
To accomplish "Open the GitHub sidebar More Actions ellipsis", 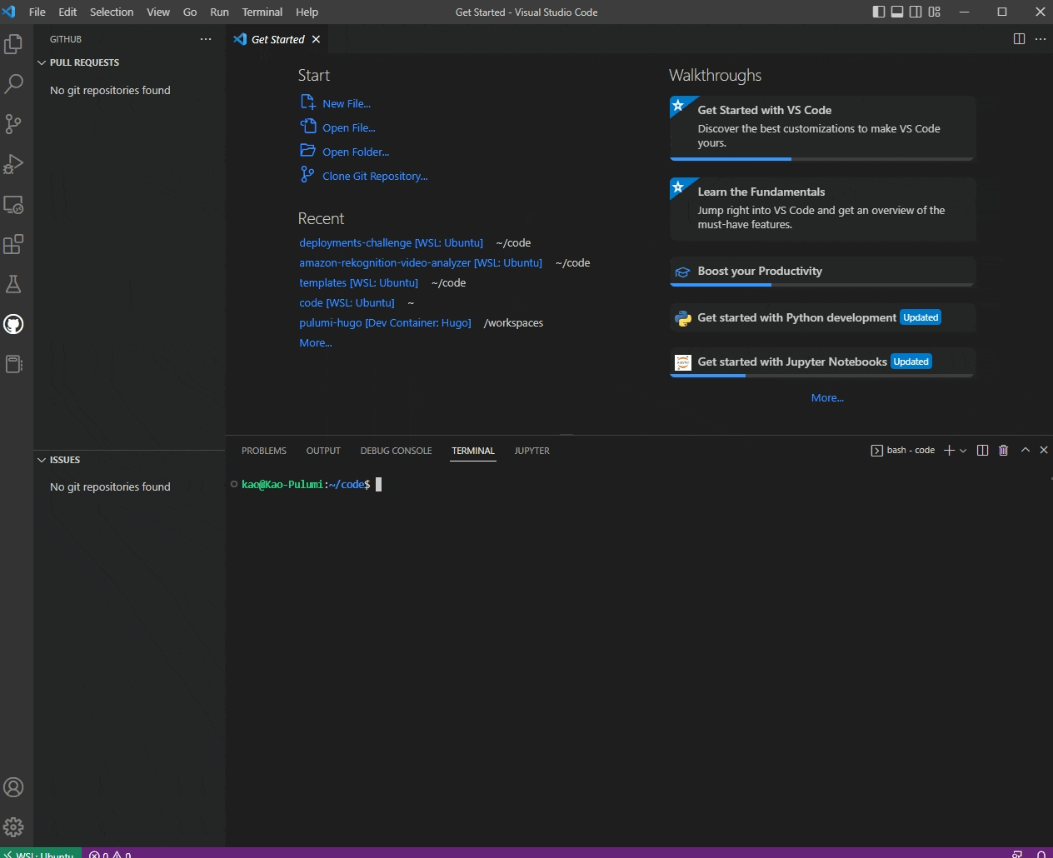I will [206, 39].
